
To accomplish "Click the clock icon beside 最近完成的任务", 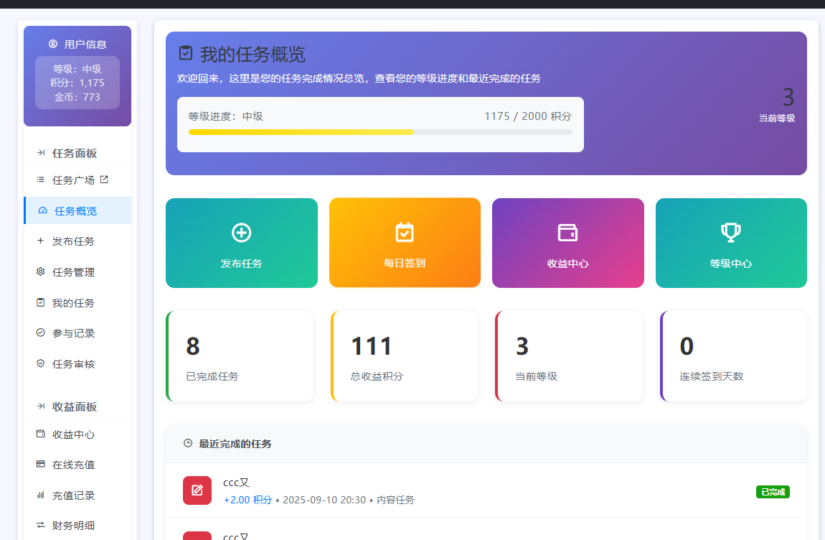I will pos(188,444).
